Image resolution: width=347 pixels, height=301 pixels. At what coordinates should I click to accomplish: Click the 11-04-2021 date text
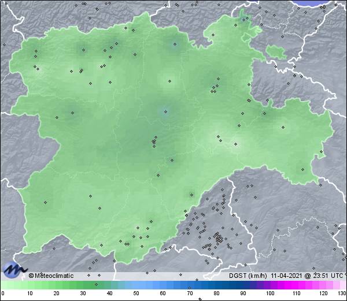(286, 276)
